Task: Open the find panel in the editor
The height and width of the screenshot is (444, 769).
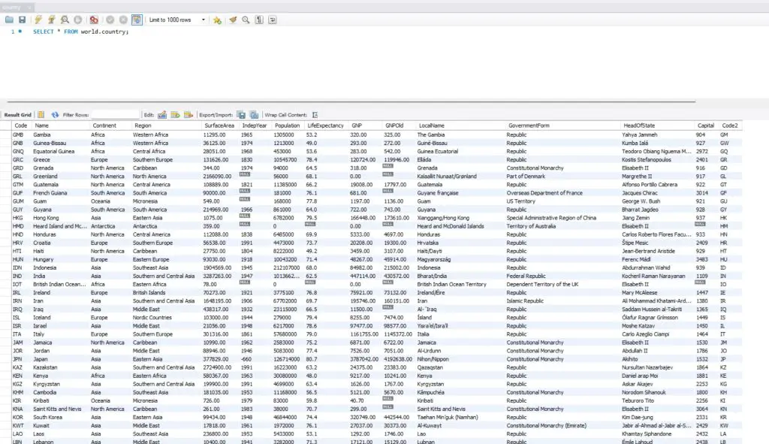Action: point(246,20)
